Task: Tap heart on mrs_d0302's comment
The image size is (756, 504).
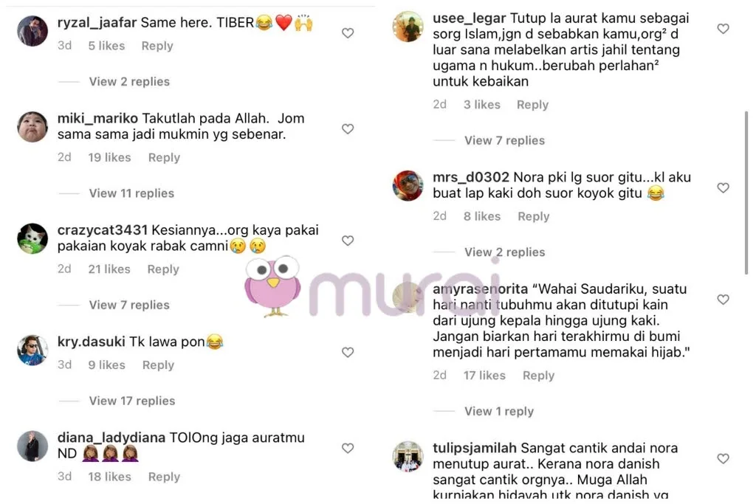Action: [x=723, y=188]
